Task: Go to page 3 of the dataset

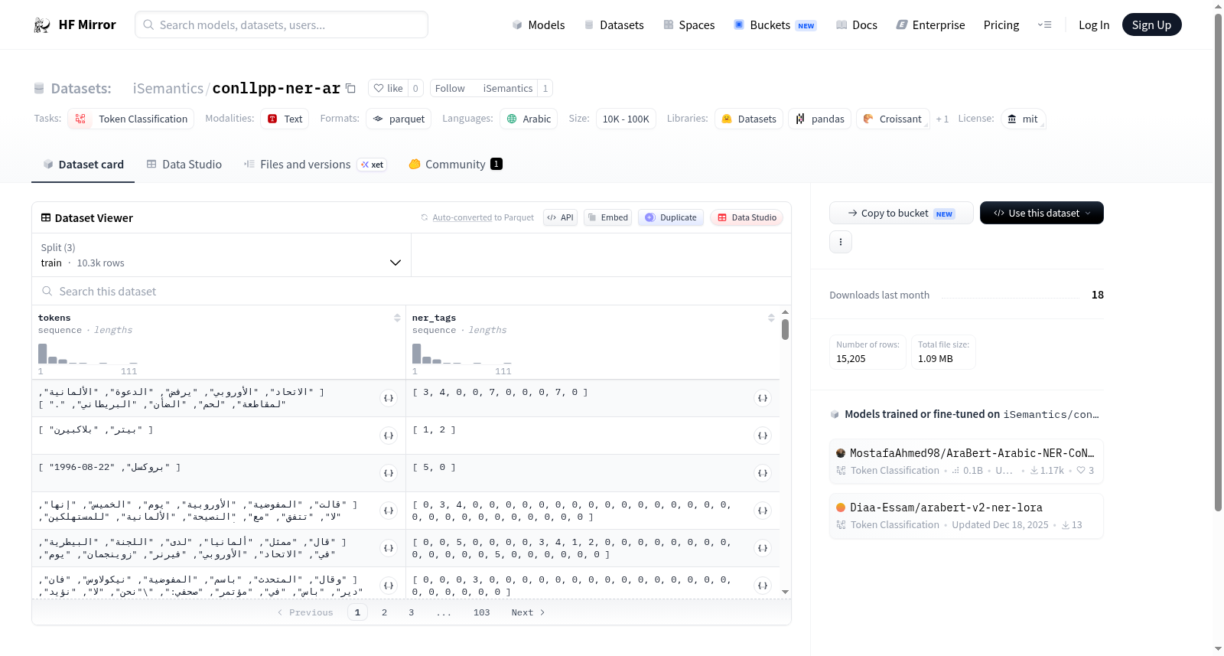Action: 411,612
